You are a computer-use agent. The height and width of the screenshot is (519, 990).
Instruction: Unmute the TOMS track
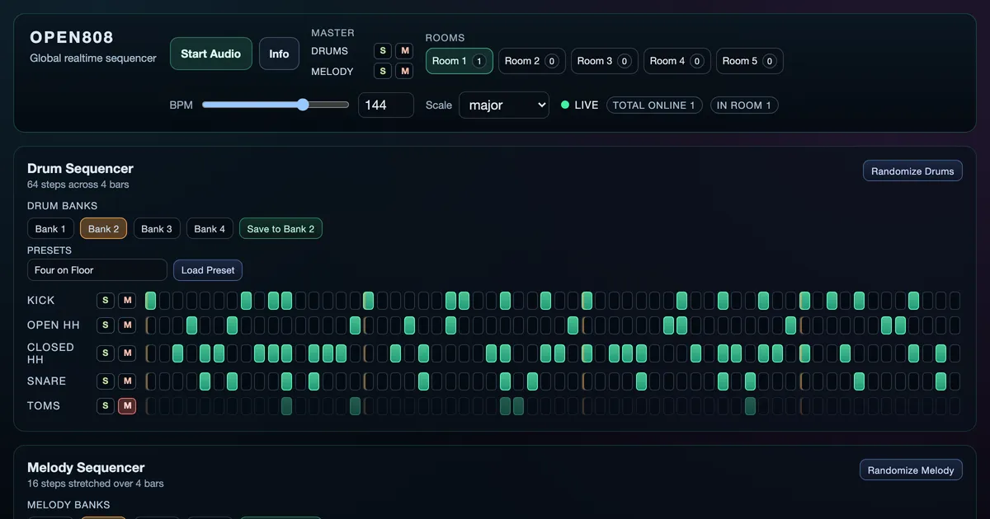coord(127,405)
